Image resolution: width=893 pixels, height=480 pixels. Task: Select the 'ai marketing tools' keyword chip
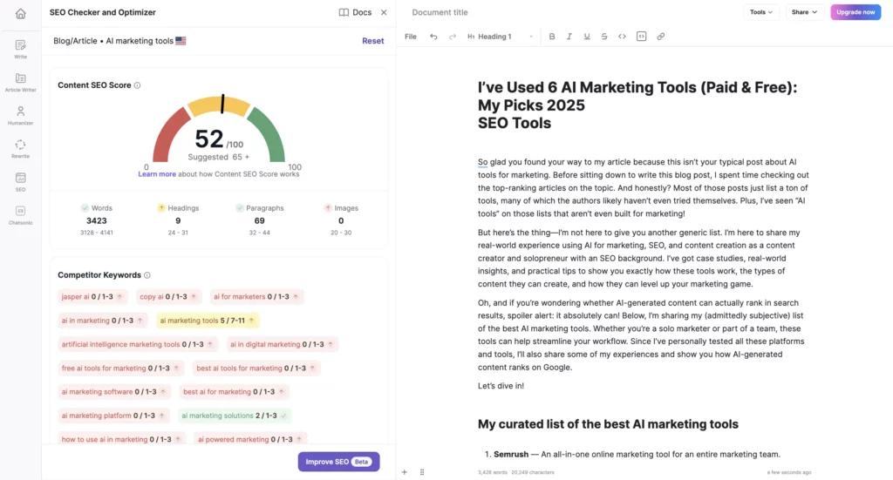click(208, 321)
